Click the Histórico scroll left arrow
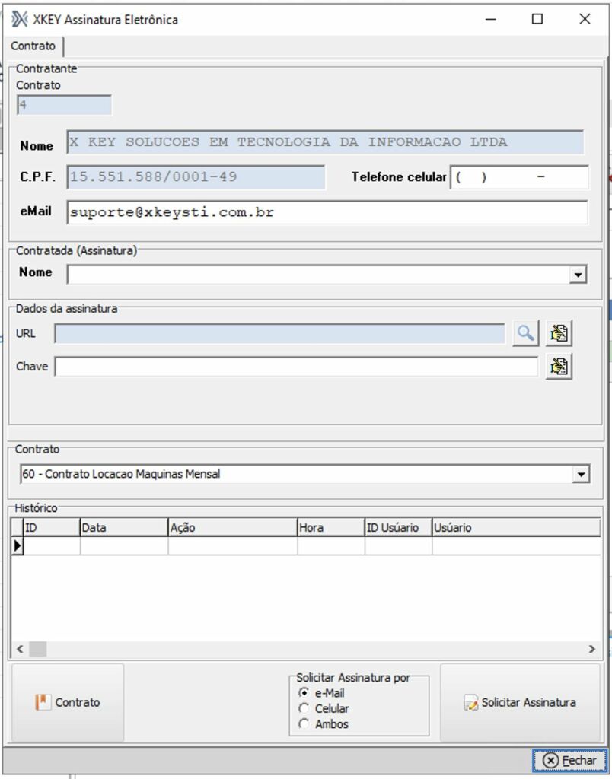This screenshot has width=612, height=779. [x=20, y=649]
